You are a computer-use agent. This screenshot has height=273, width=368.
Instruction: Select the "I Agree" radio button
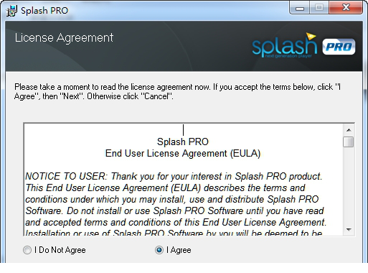159,250
